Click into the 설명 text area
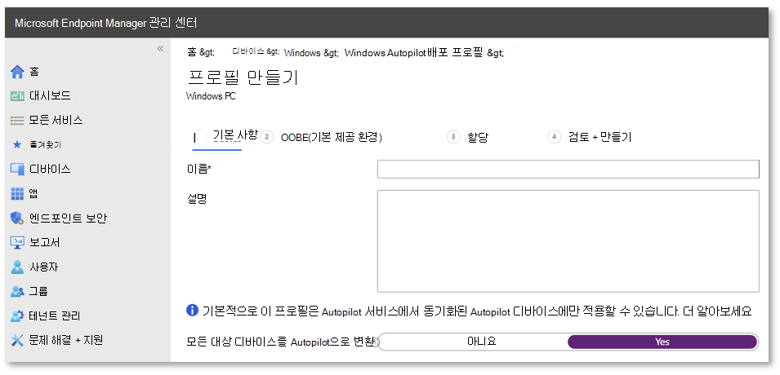This screenshot has height=375, width=780. tap(568, 240)
